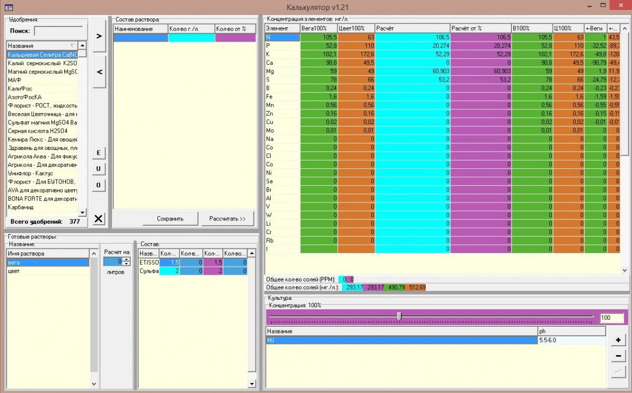Click the X delete button beside Всего удобрений
632x393 pixels.
tap(98, 219)
